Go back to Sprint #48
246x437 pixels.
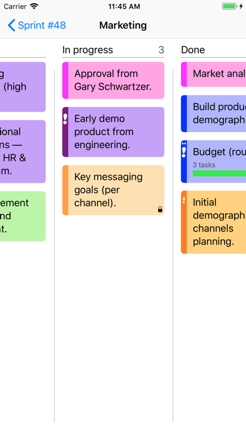click(x=37, y=25)
